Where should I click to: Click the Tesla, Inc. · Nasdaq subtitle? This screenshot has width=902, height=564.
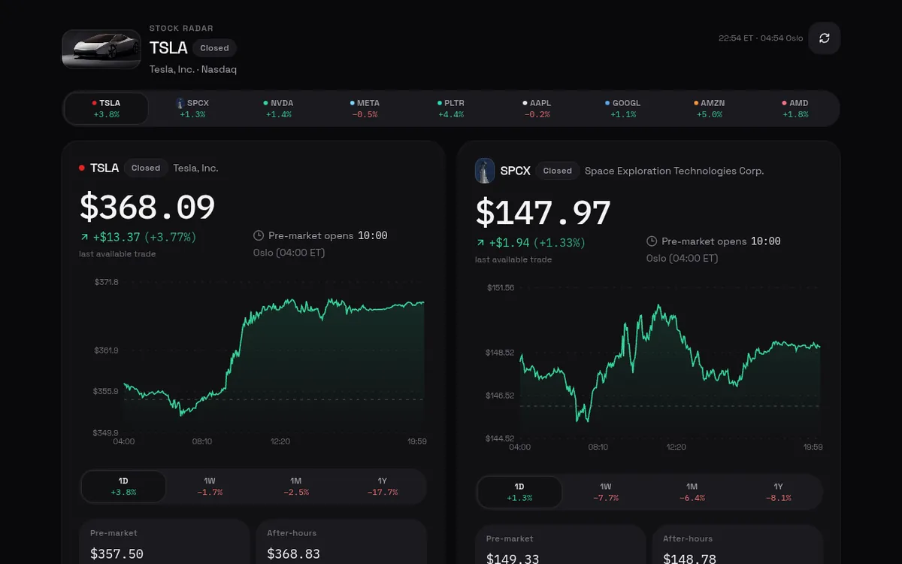[x=193, y=69]
